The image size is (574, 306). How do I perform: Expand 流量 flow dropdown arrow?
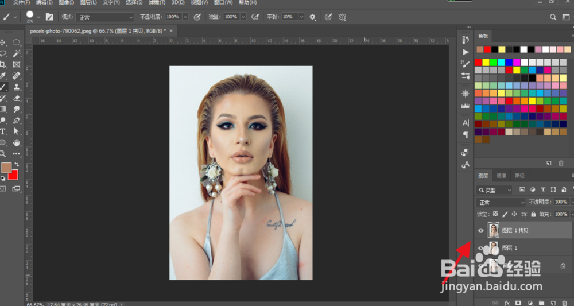click(243, 17)
